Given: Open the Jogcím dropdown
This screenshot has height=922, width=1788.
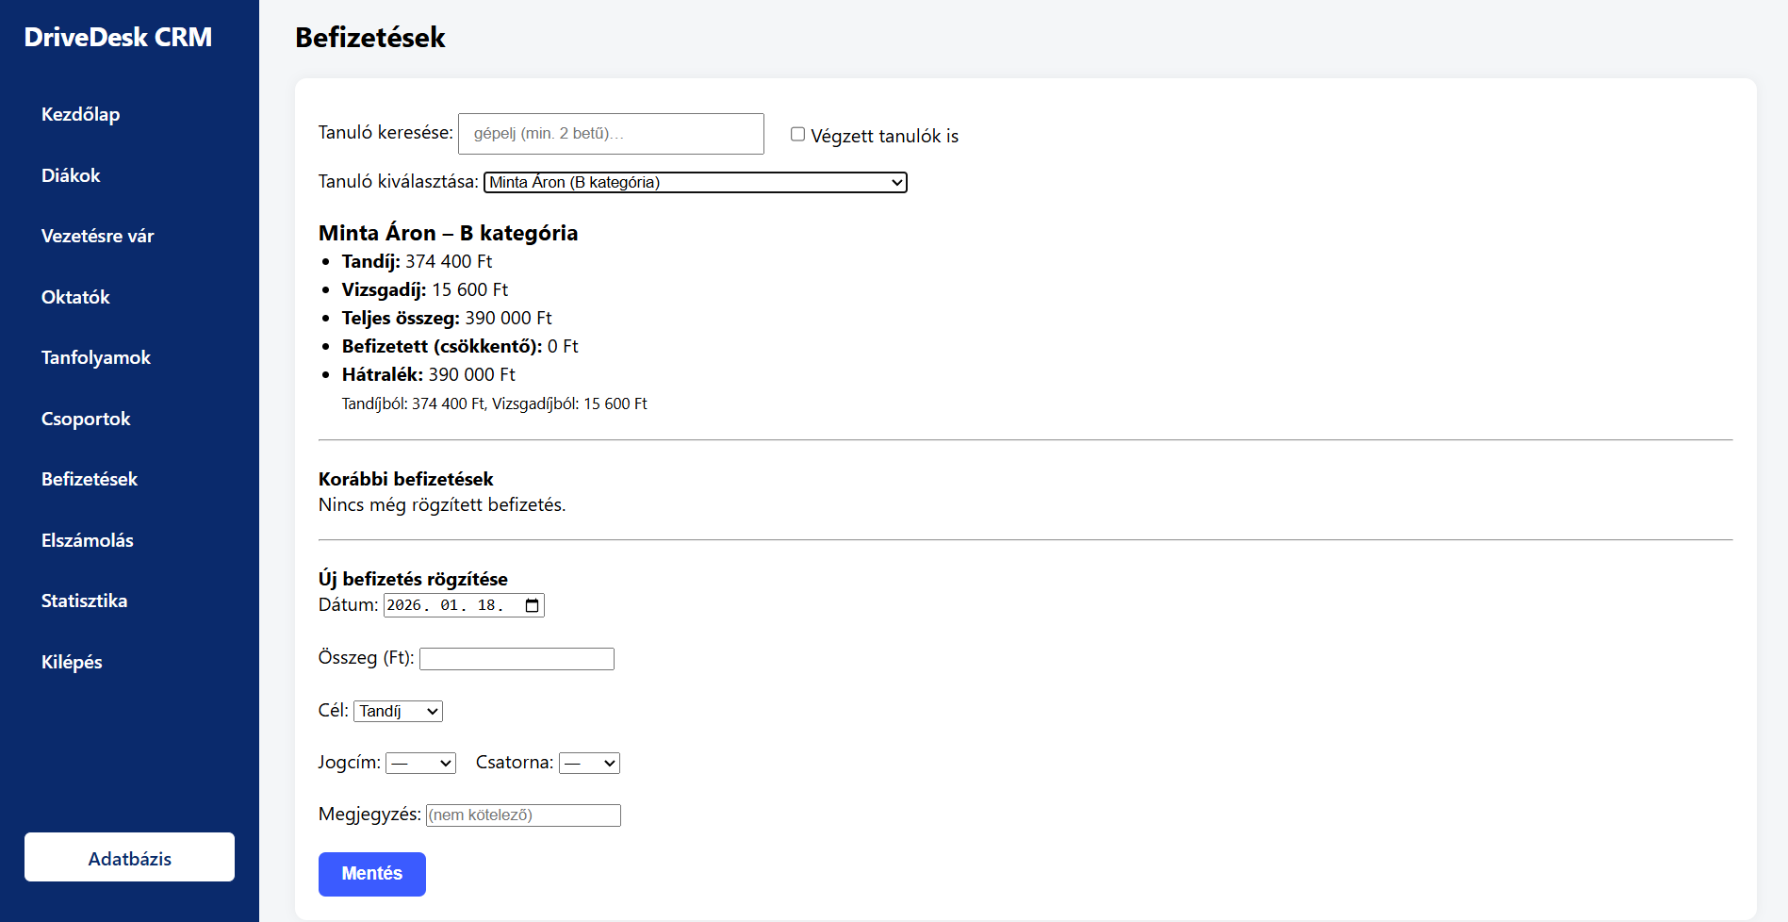Looking at the screenshot, I should point(420,763).
